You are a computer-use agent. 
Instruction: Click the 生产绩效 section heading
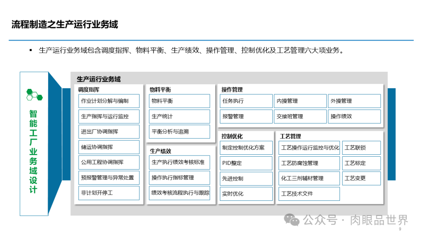pyautogui.click(x=161, y=151)
